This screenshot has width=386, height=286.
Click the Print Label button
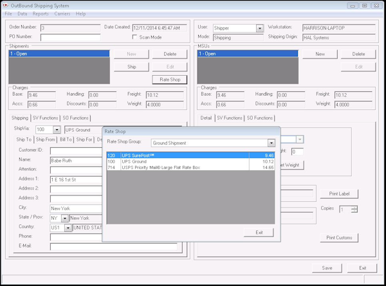pyautogui.click(x=339, y=194)
